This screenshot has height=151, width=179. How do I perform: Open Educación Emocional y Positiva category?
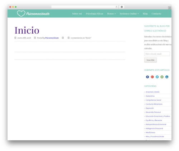158,116
